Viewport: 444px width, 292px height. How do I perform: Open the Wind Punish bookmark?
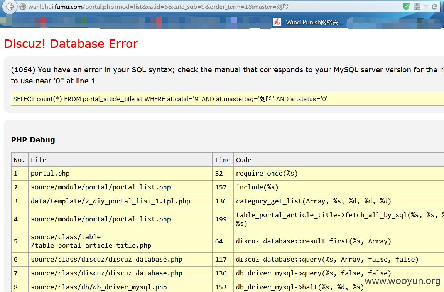308,22
